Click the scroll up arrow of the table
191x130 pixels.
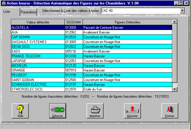pos(175,22)
